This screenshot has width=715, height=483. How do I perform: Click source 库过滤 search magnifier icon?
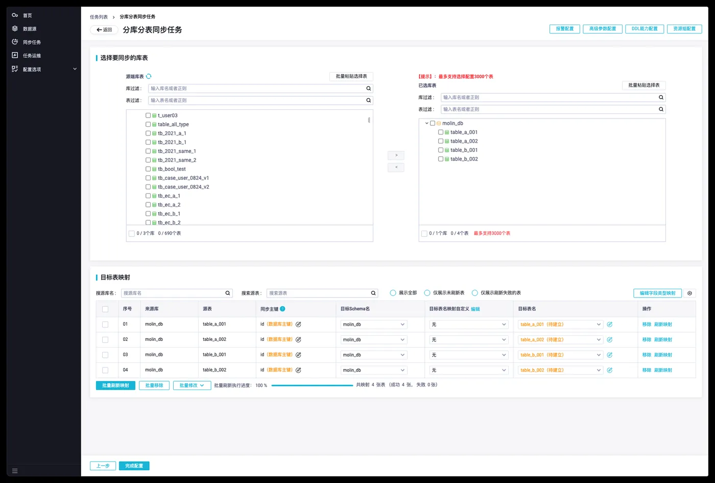[368, 88]
